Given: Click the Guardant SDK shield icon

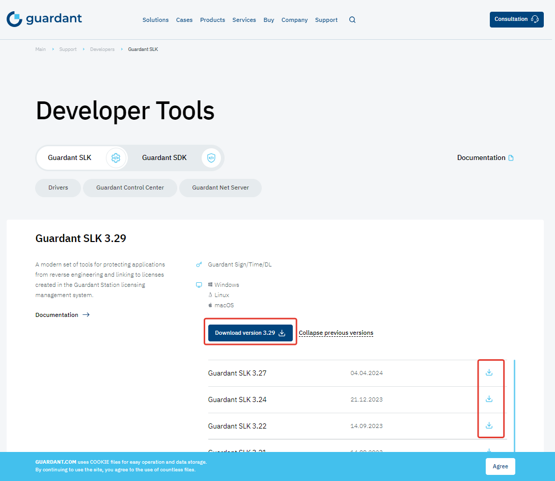Looking at the screenshot, I should click(211, 158).
